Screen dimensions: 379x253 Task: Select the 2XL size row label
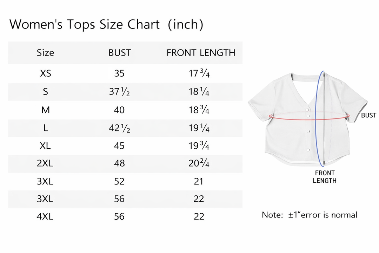tap(45, 163)
